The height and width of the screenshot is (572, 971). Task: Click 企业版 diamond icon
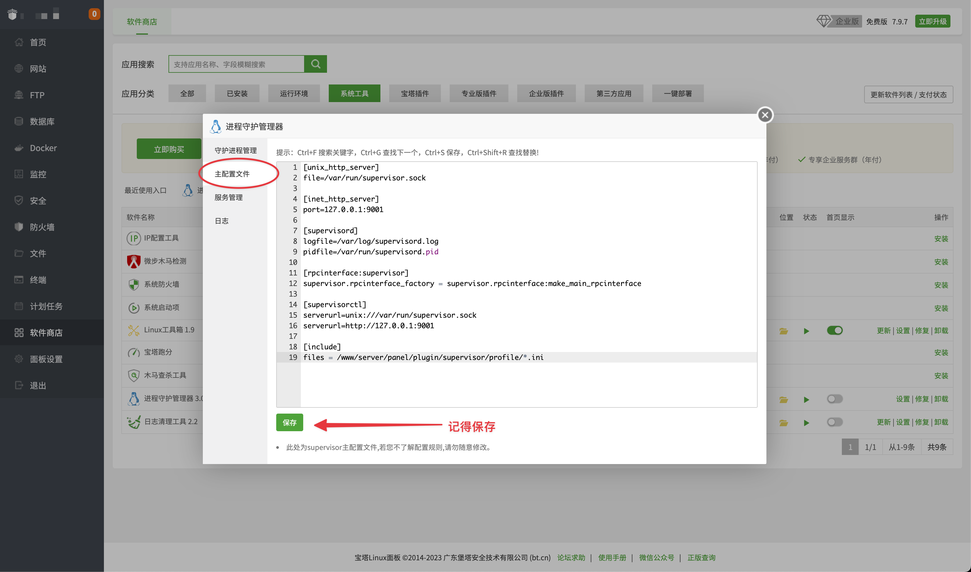(823, 21)
